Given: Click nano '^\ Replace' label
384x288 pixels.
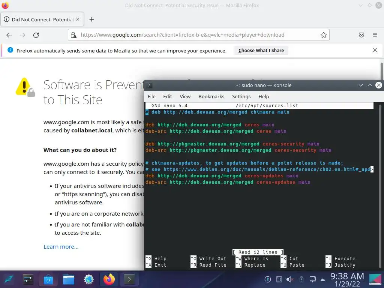Looking at the screenshot, I should 250,265.
